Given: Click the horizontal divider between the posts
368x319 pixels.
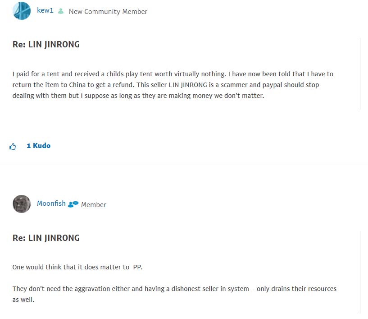Looking at the screenshot, I should 184,165.
